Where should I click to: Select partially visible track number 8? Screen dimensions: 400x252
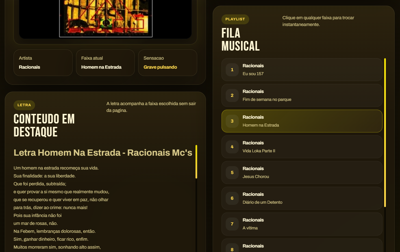click(x=302, y=246)
